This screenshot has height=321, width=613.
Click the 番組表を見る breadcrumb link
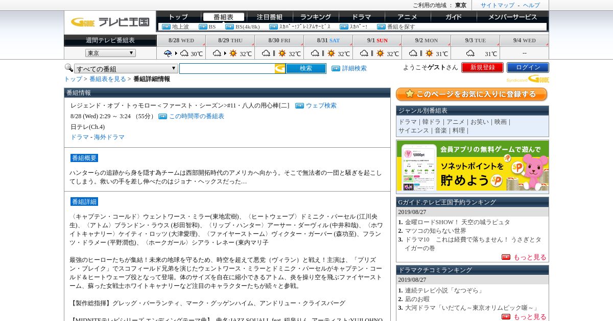(107, 79)
